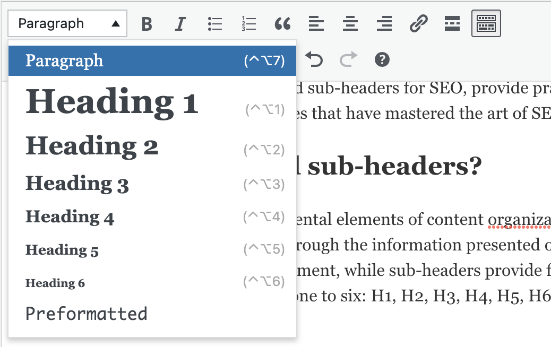Image resolution: width=551 pixels, height=347 pixels.
Task: Undo the last edit
Action: 314,59
